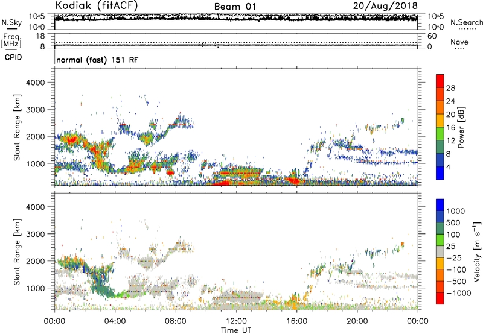The image size is (483, 334).
Task: Click the "3000" tick of the velocity panel
Action: [36, 234]
